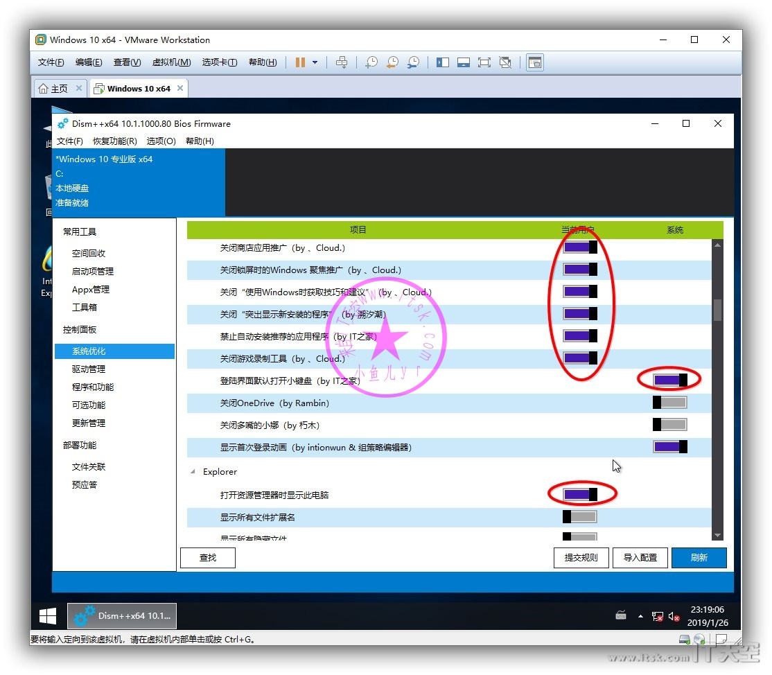Close the Windows 10 x64 tab
The width and height of the screenshot is (772, 675).
point(180,88)
